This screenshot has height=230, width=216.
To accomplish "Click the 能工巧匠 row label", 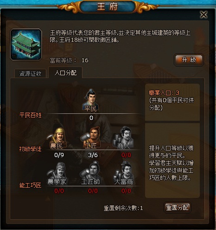I will (x=30, y=185).
